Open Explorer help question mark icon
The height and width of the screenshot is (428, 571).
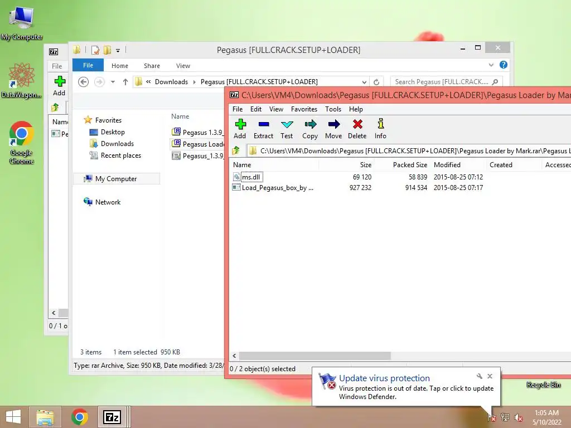pos(504,65)
